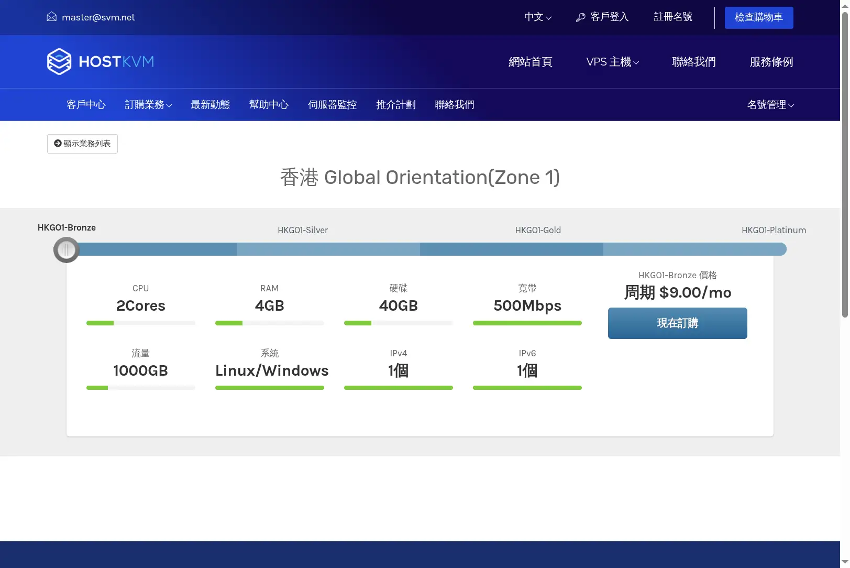Image resolution: width=850 pixels, height=568 pixels.
Task: Open 註冊名號 registration link
Action: (673, 17)
